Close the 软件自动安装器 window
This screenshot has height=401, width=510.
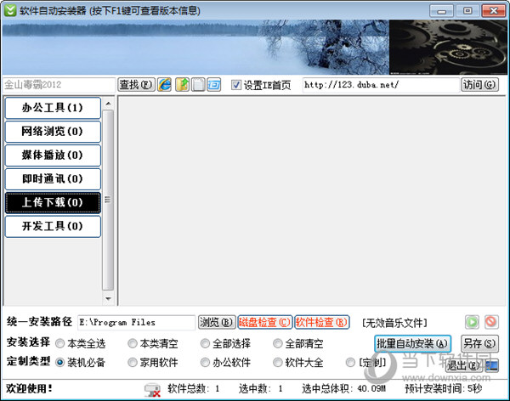pyautogui.click(x=493, y=11)
